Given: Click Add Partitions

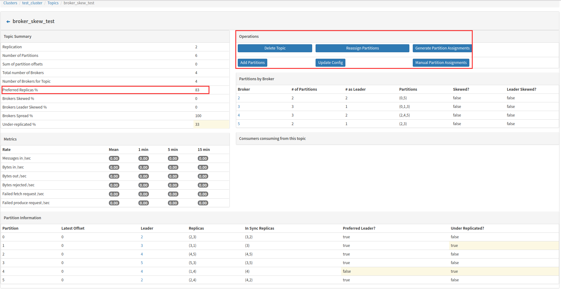Looking at the screenshot, I should tap(252, 62).
